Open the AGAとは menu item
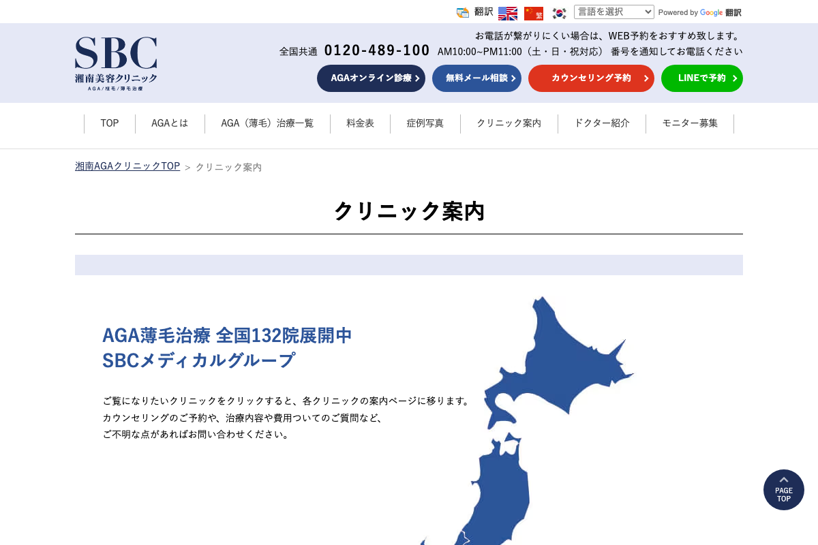 (169, 123)
